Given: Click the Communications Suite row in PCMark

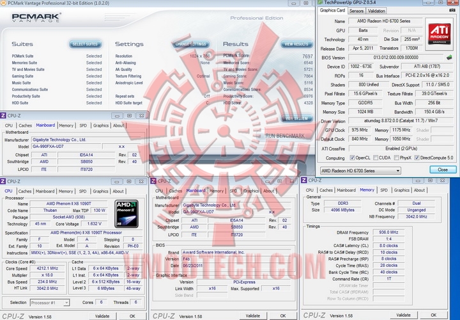Looking at the screenshot, I should click(x=57, y=90).
